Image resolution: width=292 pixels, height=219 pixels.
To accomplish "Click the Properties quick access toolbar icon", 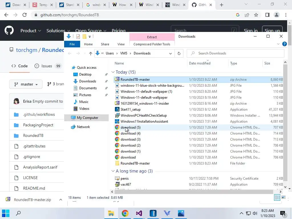I will click(x=78, y=36).
